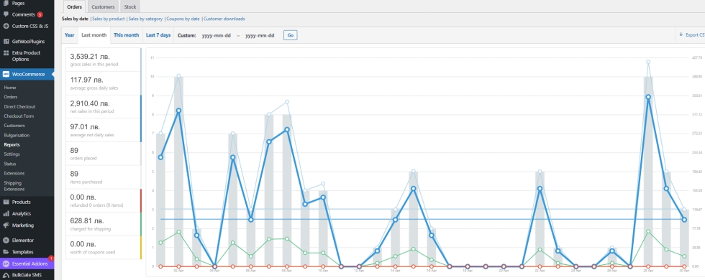The image size is (705, 280).
Task: Click the WooCommerce logo icon
Action: coord(6,74)
